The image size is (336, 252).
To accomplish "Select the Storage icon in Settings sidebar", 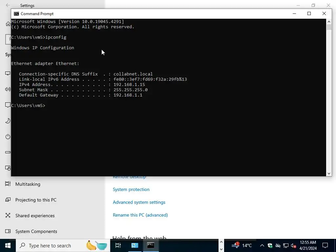I will [x=8, y=152].
